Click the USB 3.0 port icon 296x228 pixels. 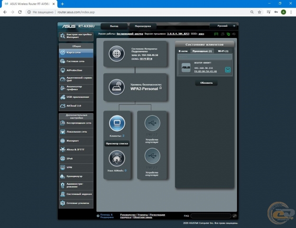click(x=152, y=123)
